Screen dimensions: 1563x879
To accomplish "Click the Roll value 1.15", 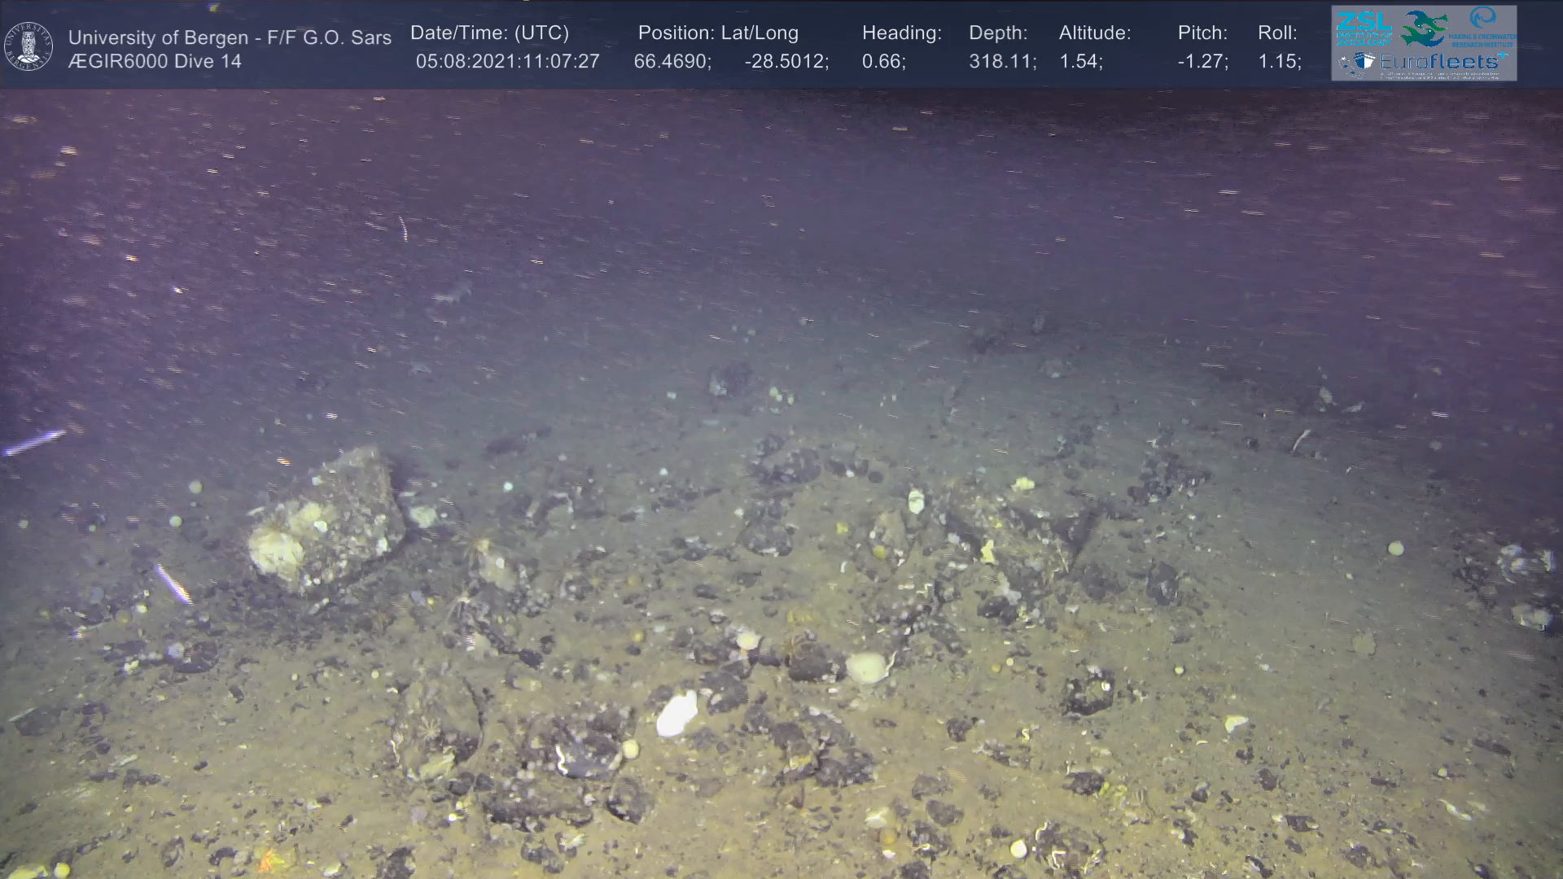I will [x=1279, y=62].
